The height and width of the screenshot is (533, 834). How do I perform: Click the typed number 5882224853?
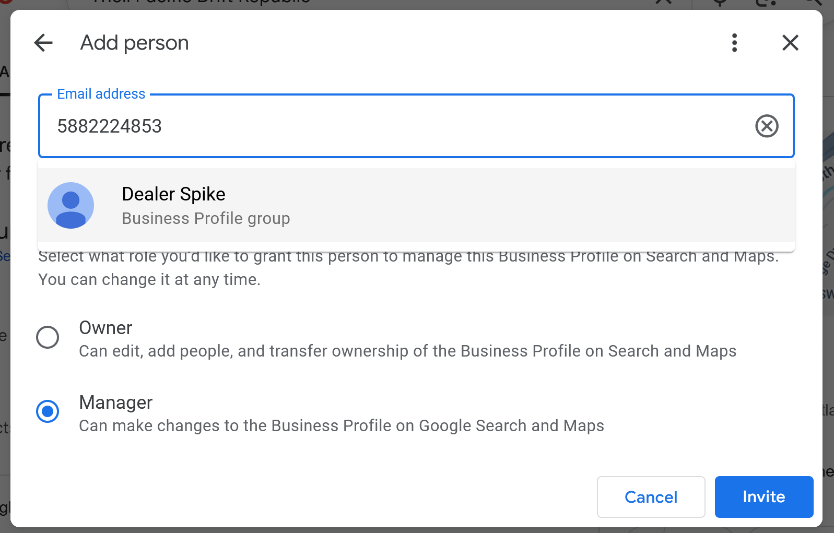(x=110, y=126)
